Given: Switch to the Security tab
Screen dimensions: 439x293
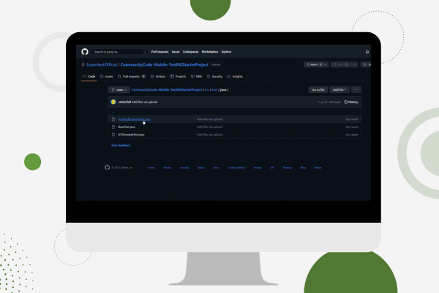Looking at the screenshot, I should (214, 76).
